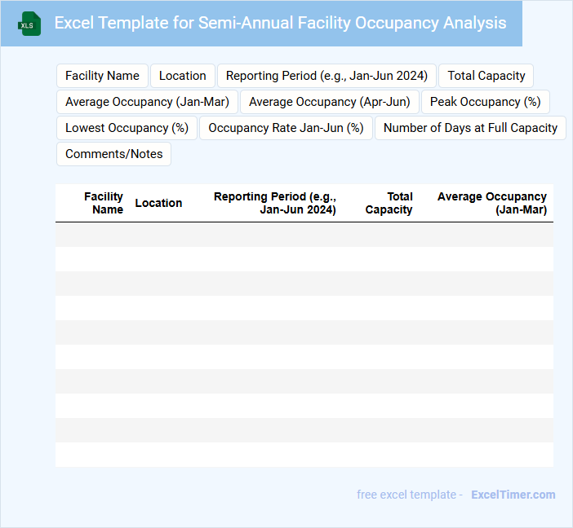Click the Location column header
The height and width of the screenshot is (528, 573).
point(158,203)
